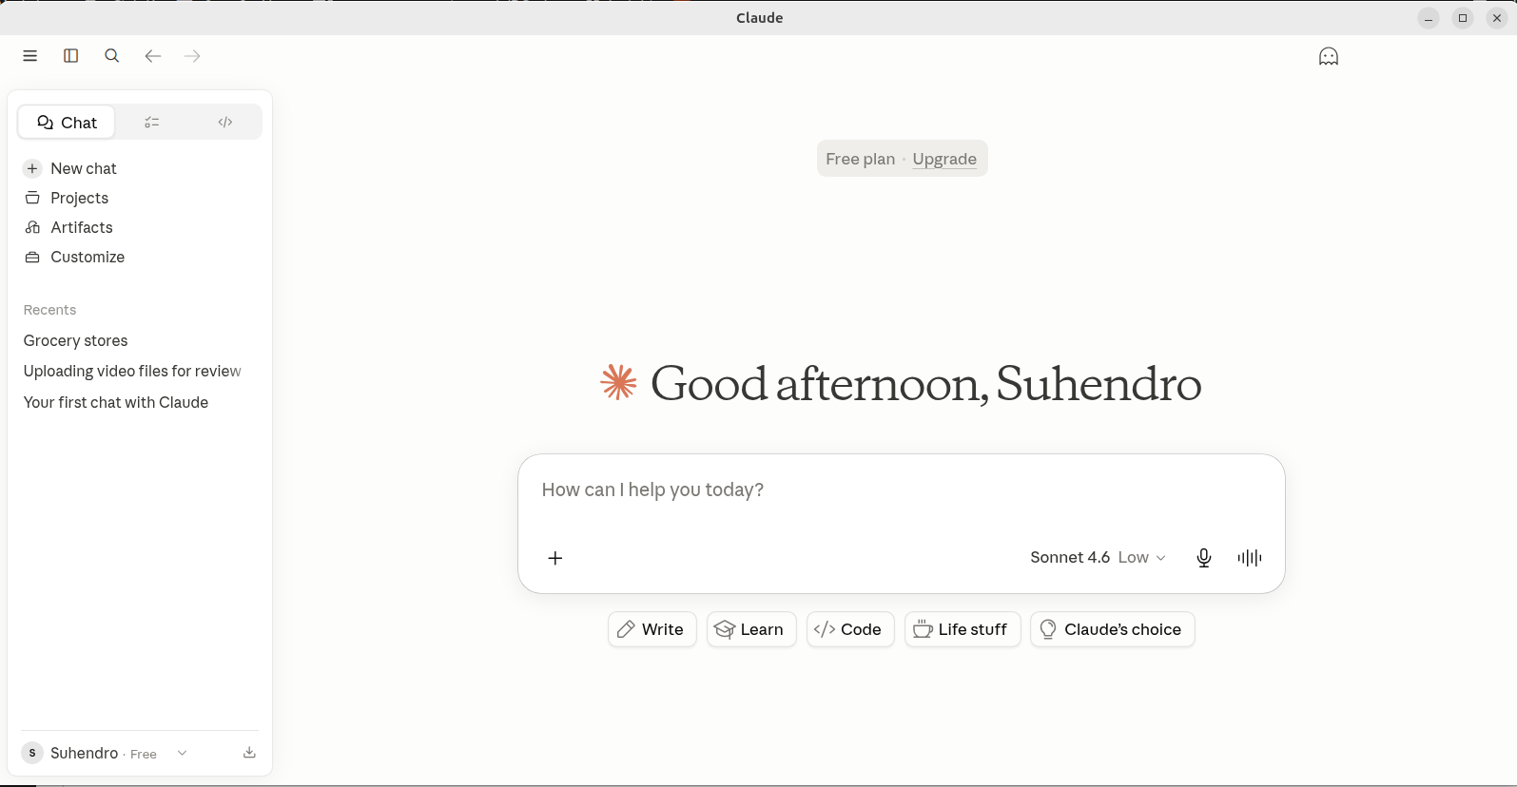This screenshot has width=1517, height=787.
Task: Start a New chat
Action: [x=140, y=168]
